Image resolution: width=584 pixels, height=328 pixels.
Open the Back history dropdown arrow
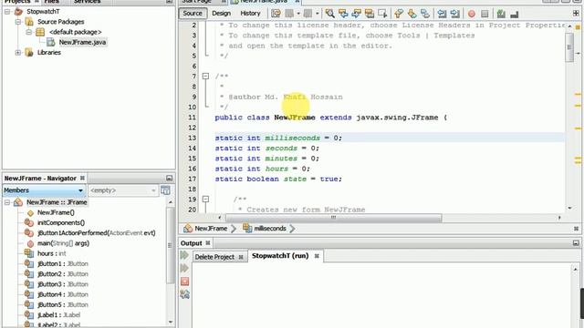click(x=298, y=14)
